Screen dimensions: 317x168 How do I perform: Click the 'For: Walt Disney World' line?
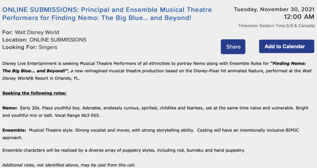pyautogui.click(x=31, y=32)
